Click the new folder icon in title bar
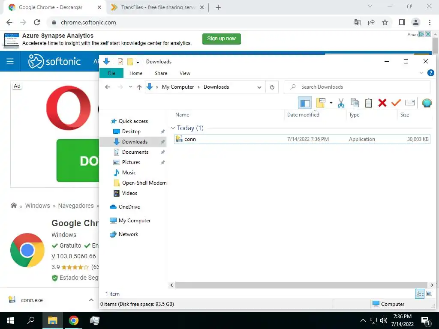This screenshot has width=439, height=329. (x=130, y=62)
